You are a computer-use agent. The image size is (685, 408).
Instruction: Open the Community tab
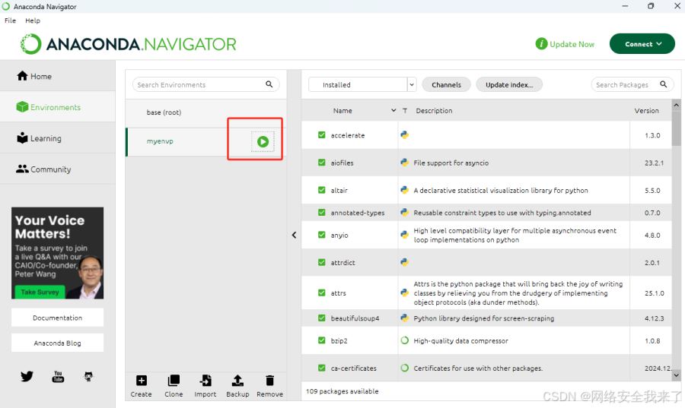58,169
